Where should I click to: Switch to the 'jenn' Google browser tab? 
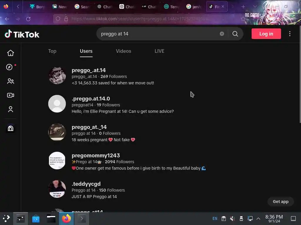coord(194,7)
